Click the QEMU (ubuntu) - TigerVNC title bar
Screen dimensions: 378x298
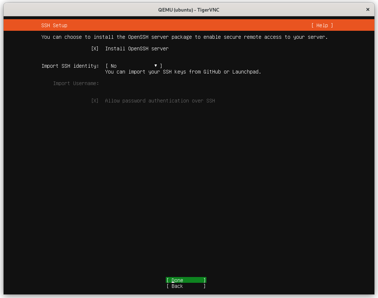pos(189,10)
